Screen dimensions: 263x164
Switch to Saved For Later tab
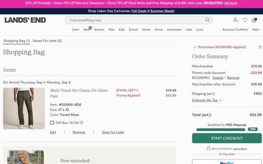point(47,41)
